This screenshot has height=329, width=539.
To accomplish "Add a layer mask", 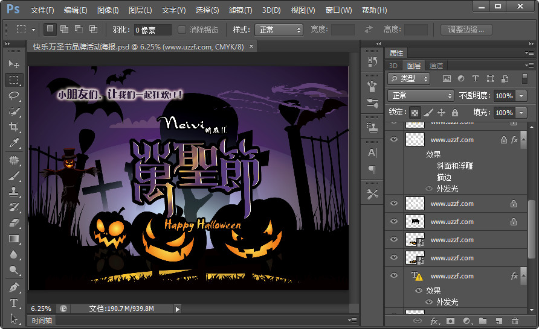I will [x=450, y=322].
